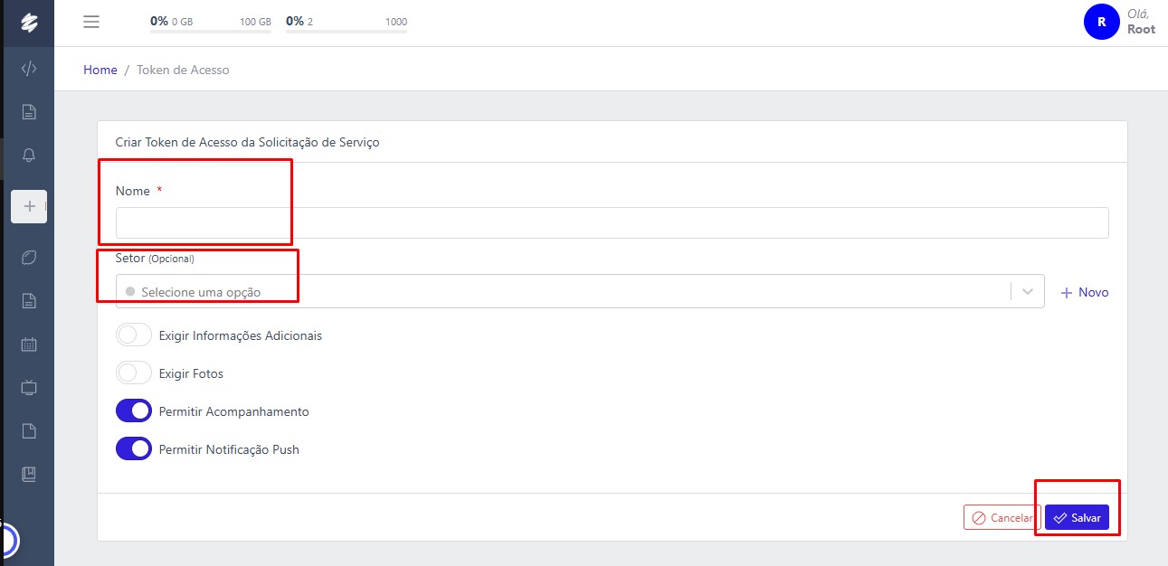Turn off Permitir Notificação Push switch
Image resolution: width=1168 pixels, height=566 pixels.
coord(134,449)
